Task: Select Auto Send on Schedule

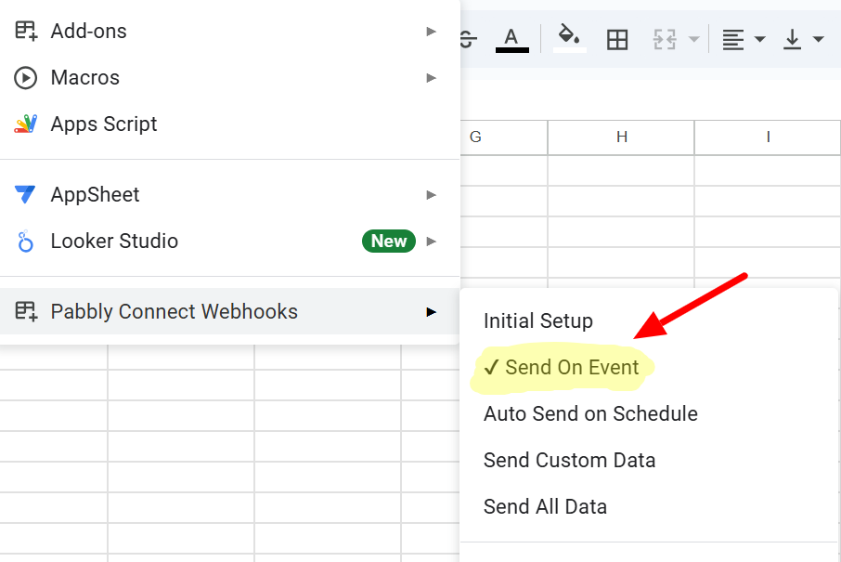Action: point(590,413)
